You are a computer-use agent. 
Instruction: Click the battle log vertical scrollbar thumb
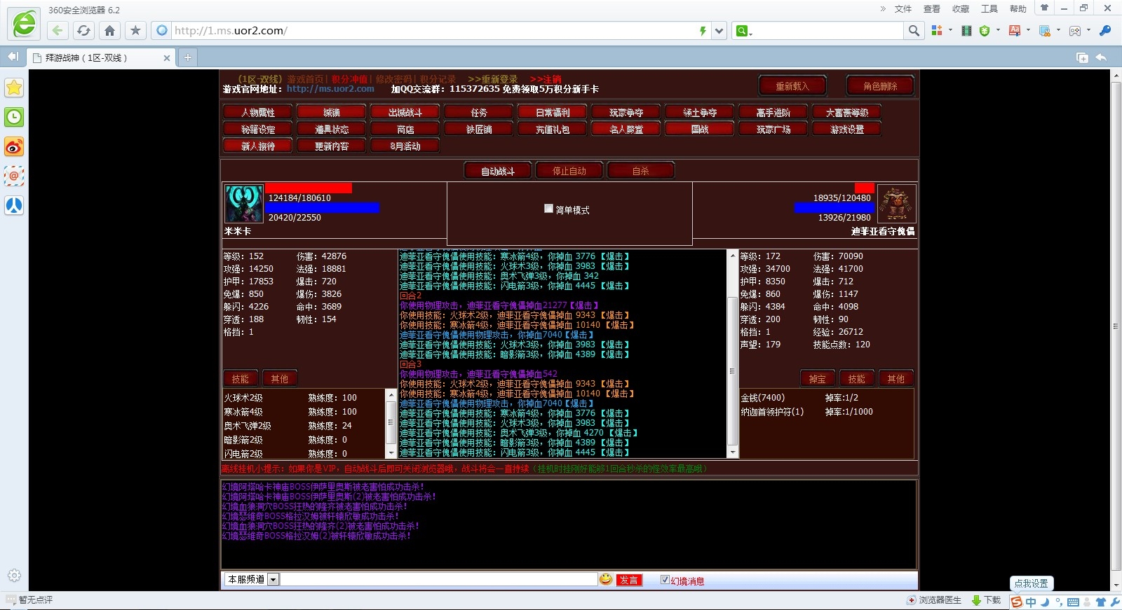pos(732,370)
